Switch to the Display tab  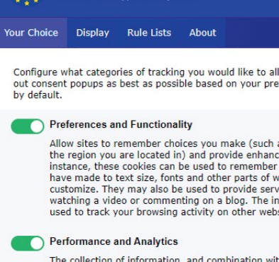[92, 33]
